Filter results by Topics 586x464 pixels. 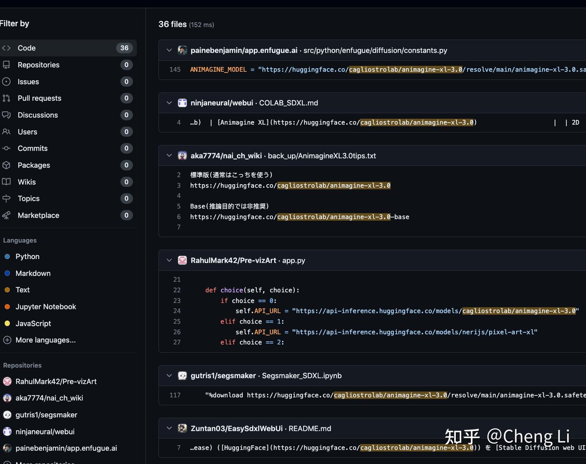(28, 198)
